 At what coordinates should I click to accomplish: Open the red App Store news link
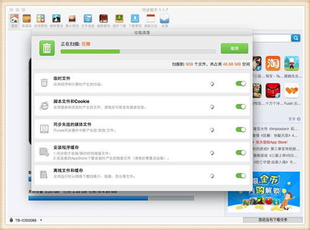coord(271,142)
